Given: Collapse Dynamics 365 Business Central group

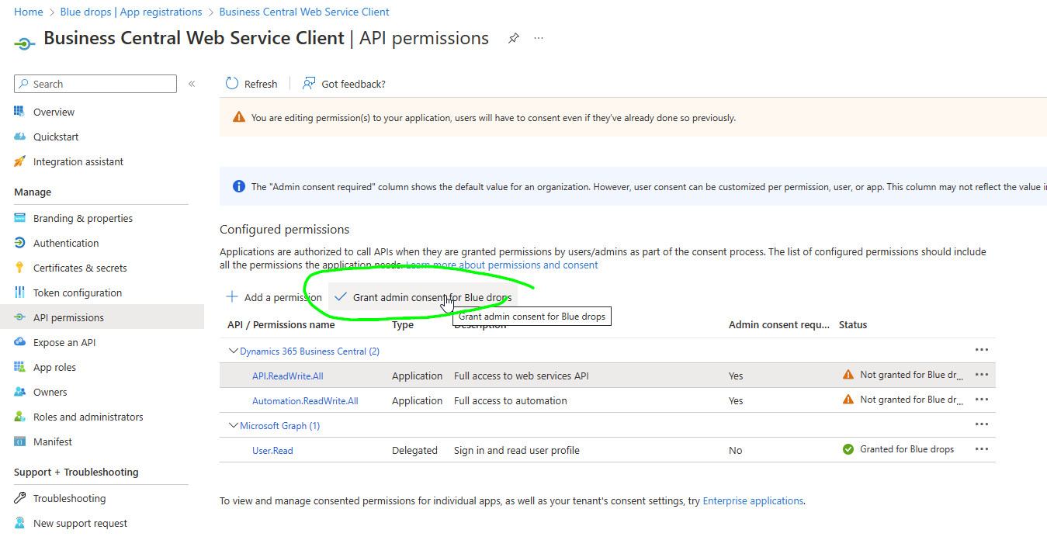Looking at the screenshot, I should [x=233, y=351].
